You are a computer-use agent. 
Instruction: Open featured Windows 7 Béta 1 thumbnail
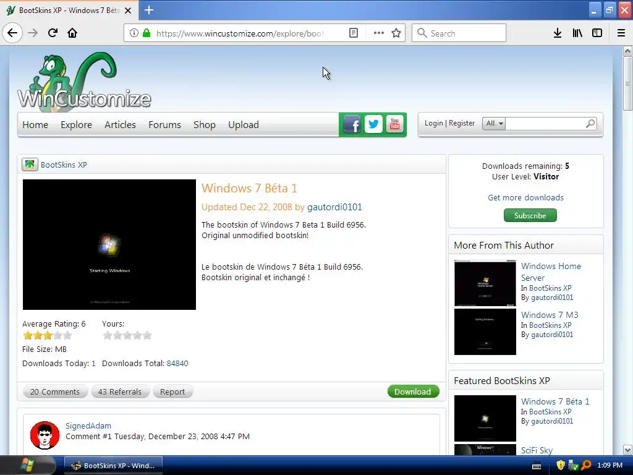click(x=485, y=419)
